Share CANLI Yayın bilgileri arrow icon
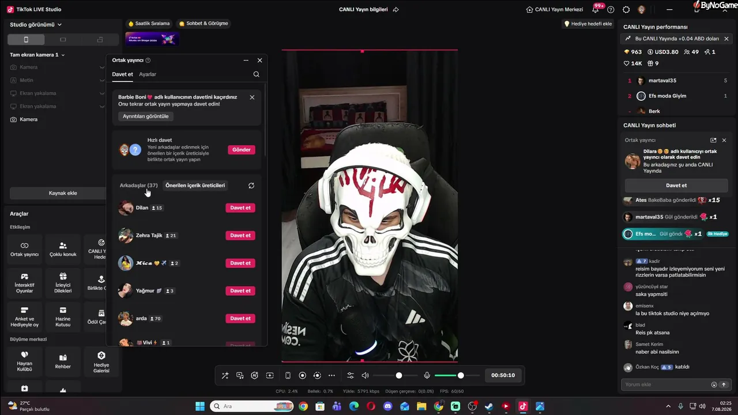This screenshot has width=738, height=415. [396, 9]
